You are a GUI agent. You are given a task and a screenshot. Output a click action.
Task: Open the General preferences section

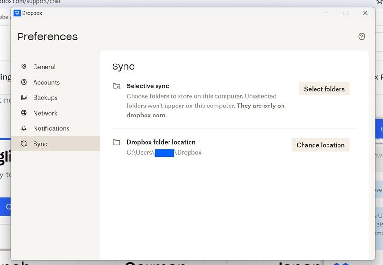pyautogui.click(x=55, y=67)
